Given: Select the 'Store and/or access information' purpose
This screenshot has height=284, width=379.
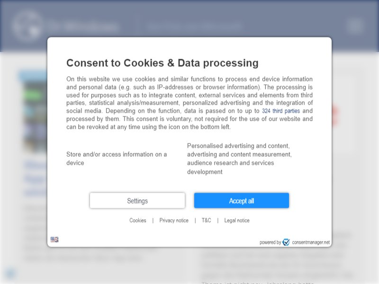Looking at the screenshot, I should pos(117,159).
